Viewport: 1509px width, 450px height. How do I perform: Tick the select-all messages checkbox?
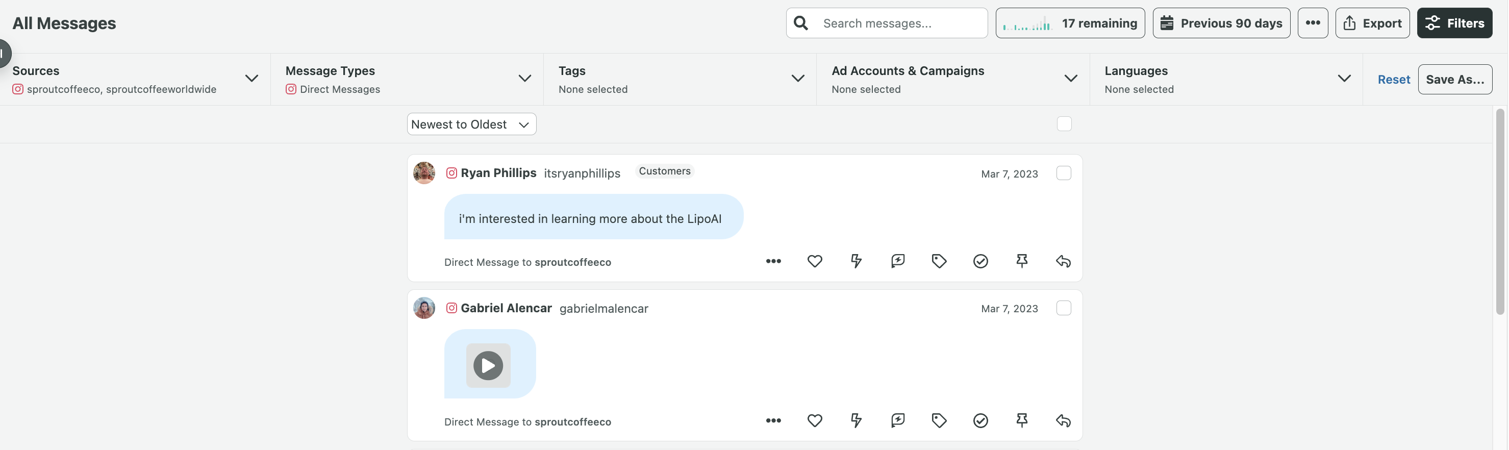(x=1064, y=124)
